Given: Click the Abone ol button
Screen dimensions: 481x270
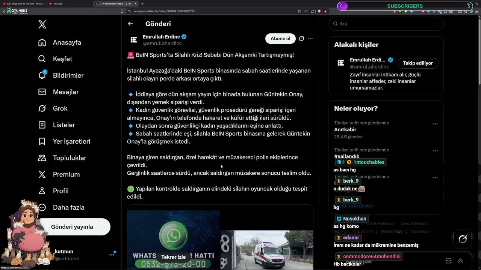Looking at the screenshot, I should point(280,39).
